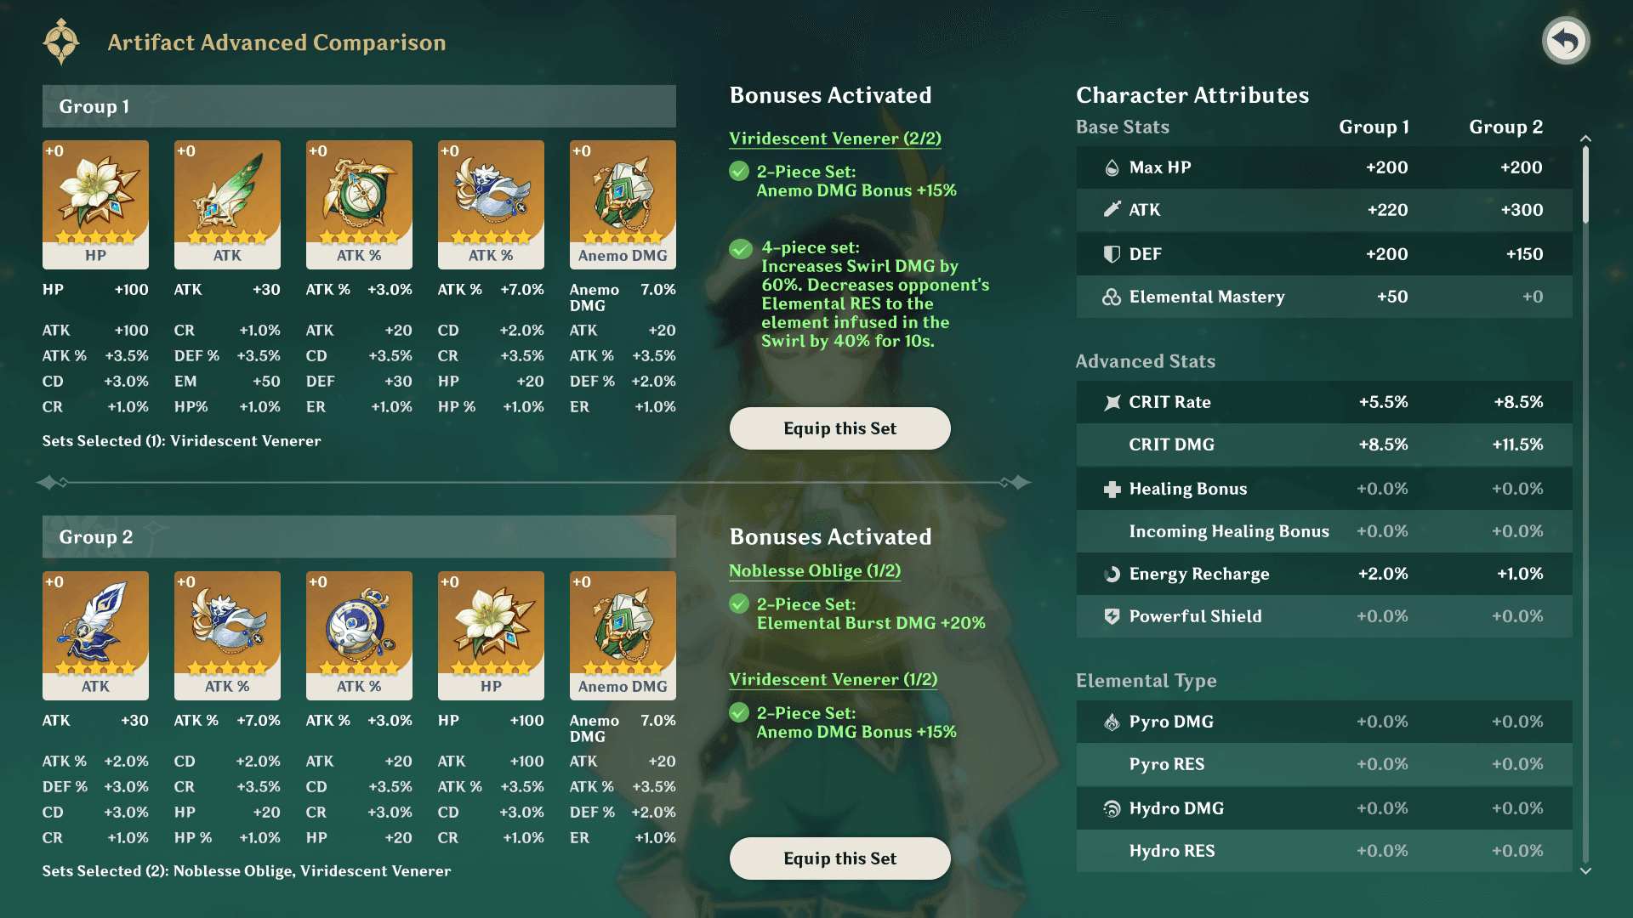Click scroll down arrow on attributes list
The height and width of the screenshot is (918, 1633).
pos(1585,870)
